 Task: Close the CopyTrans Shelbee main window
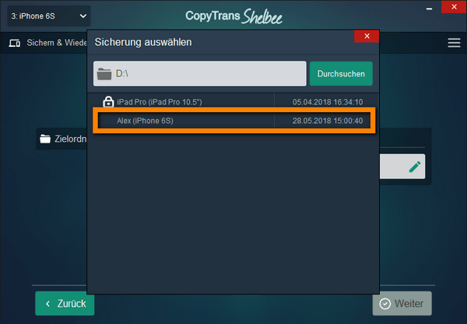click(x=454, y=7)
